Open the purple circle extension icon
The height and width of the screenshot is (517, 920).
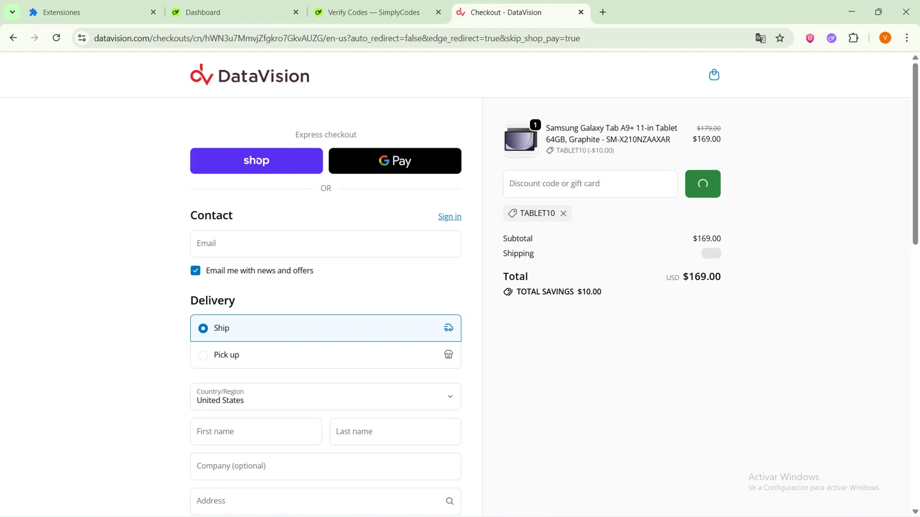(x=832, y=38)
